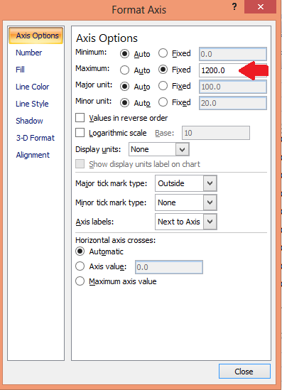Viewport: 282px width, 390px height.
Task: Select Auto for Maximum
Action: click(x=124, y=70)
